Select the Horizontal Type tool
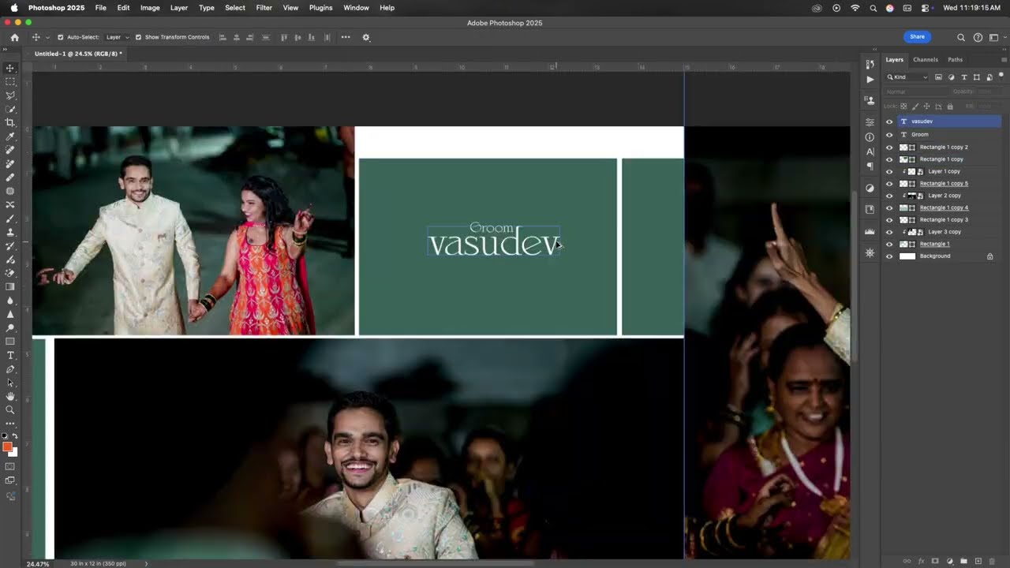 10,356
